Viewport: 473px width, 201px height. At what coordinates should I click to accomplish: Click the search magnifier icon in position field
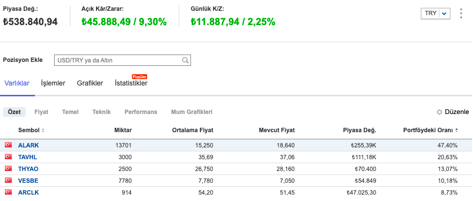pyautogui.click(x=185, y=60)
